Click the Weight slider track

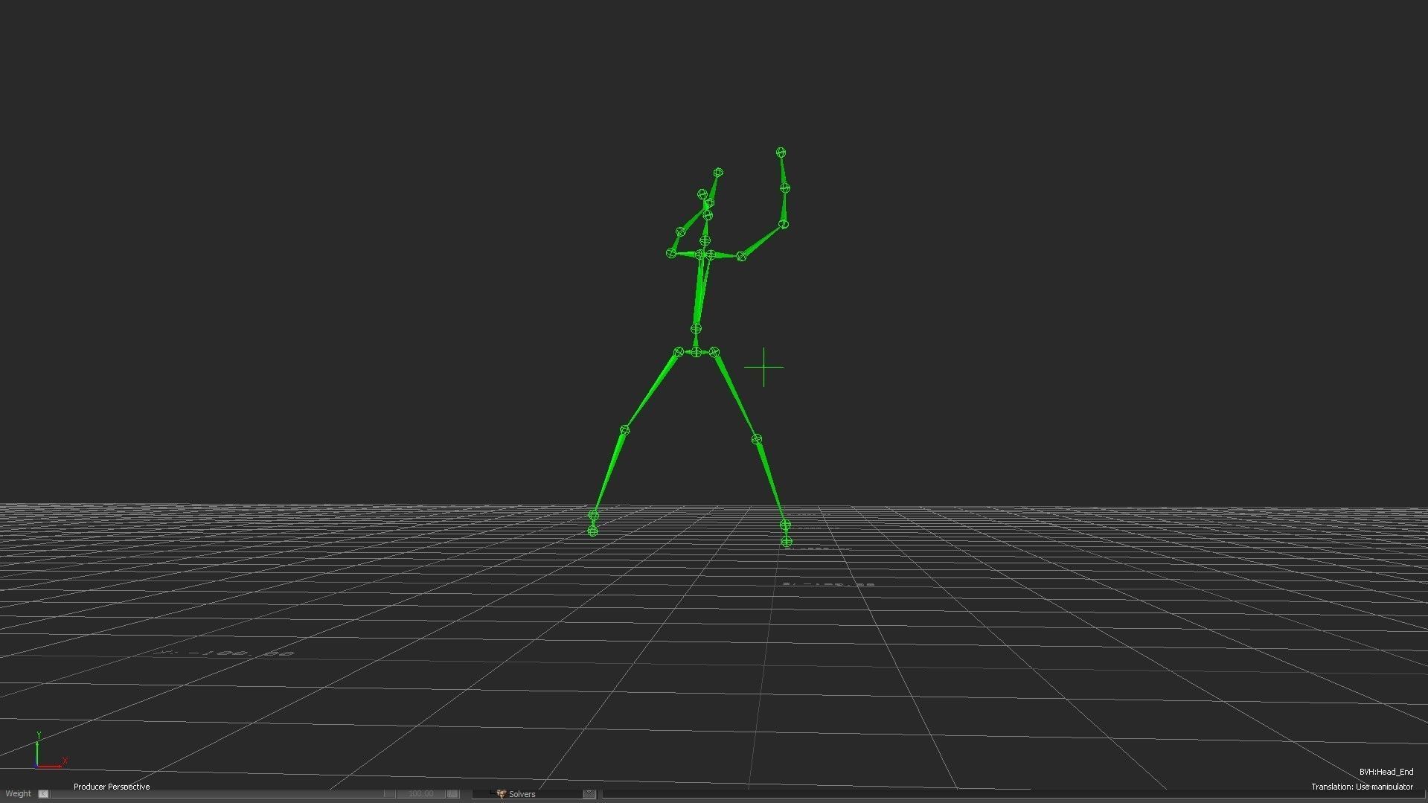(x=222, y=794)
